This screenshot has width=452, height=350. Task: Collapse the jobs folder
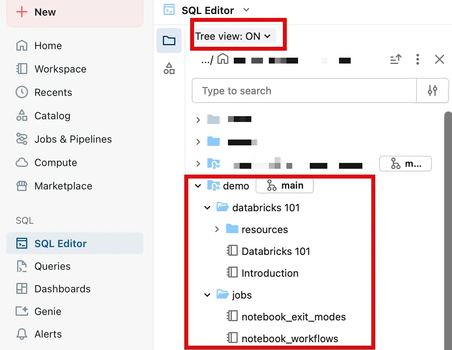(207, 295)
